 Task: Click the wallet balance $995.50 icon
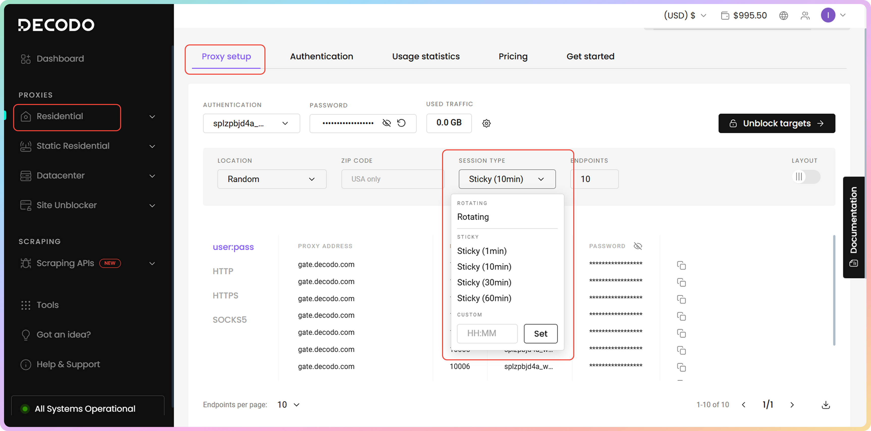tap(725, 16)
